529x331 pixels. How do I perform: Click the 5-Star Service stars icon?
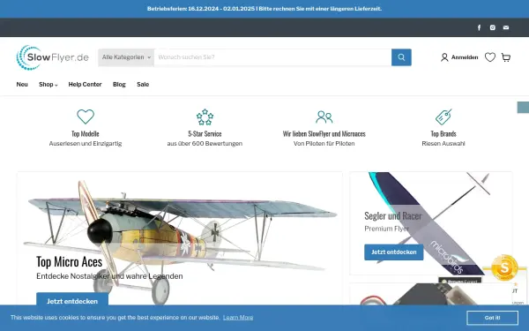pyautogui.click(x=205, y=117)
